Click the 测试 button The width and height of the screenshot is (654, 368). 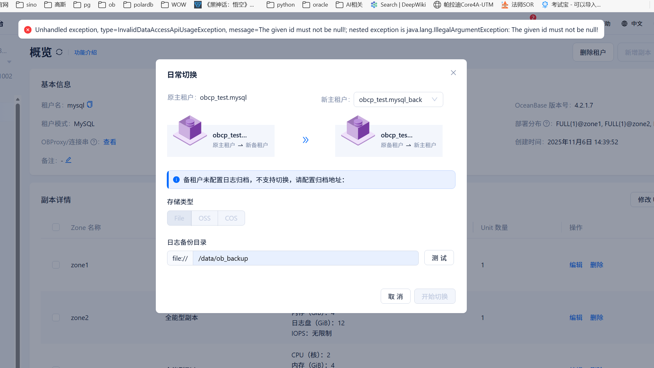click(439, 258)
